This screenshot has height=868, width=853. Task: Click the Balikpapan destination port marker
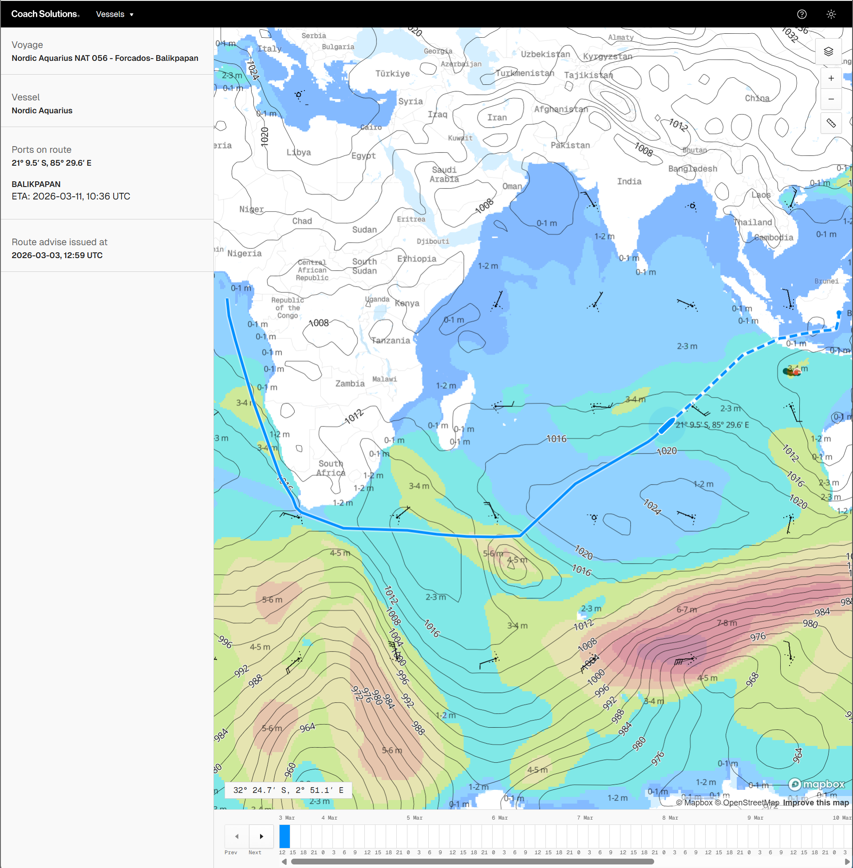839,313
